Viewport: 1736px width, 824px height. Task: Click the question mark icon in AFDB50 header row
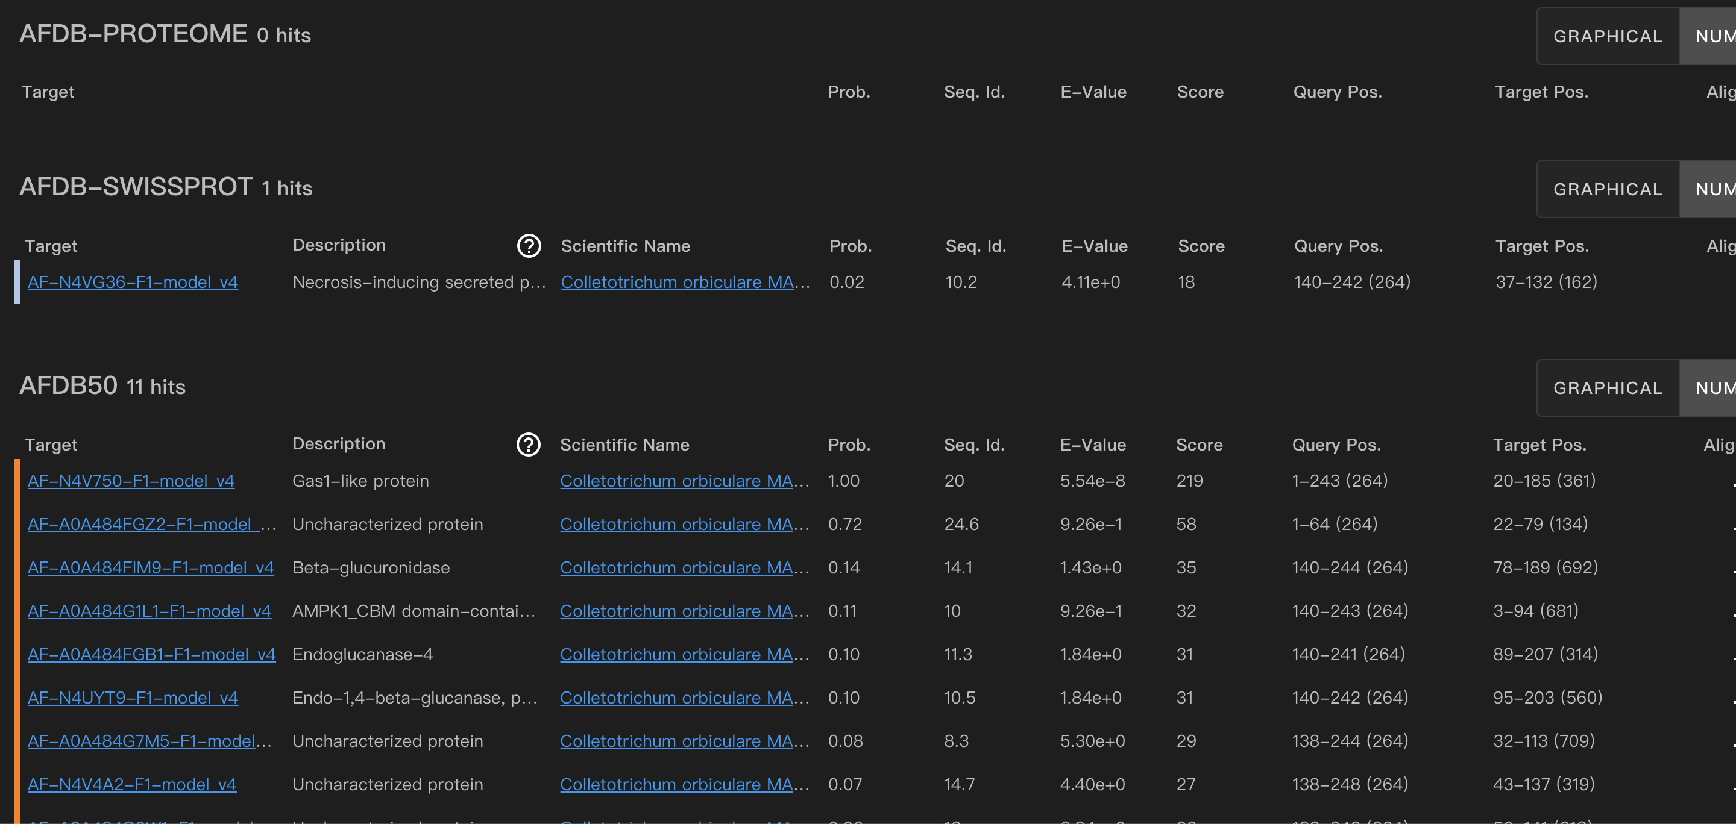[530, 445]
